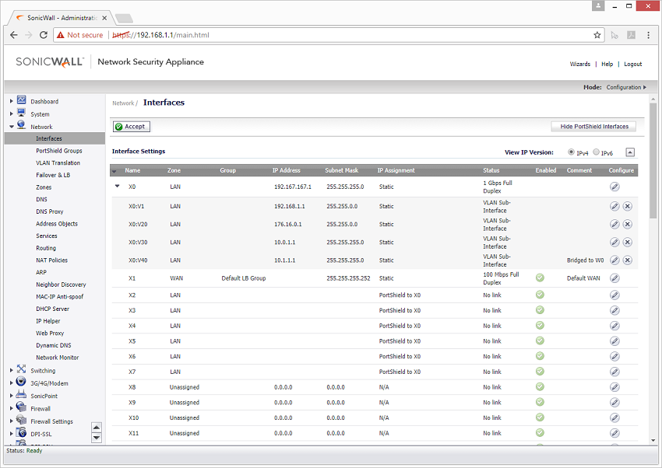Edit the X0:V40 sub-interface
The width and height of the screenshot is (662, 468).
point(614,260)
